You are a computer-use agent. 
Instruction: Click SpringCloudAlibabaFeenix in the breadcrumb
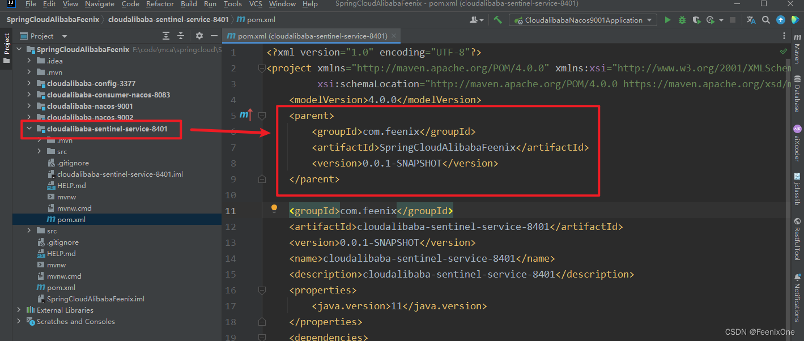pyautogui.click(x=53, y=20)
